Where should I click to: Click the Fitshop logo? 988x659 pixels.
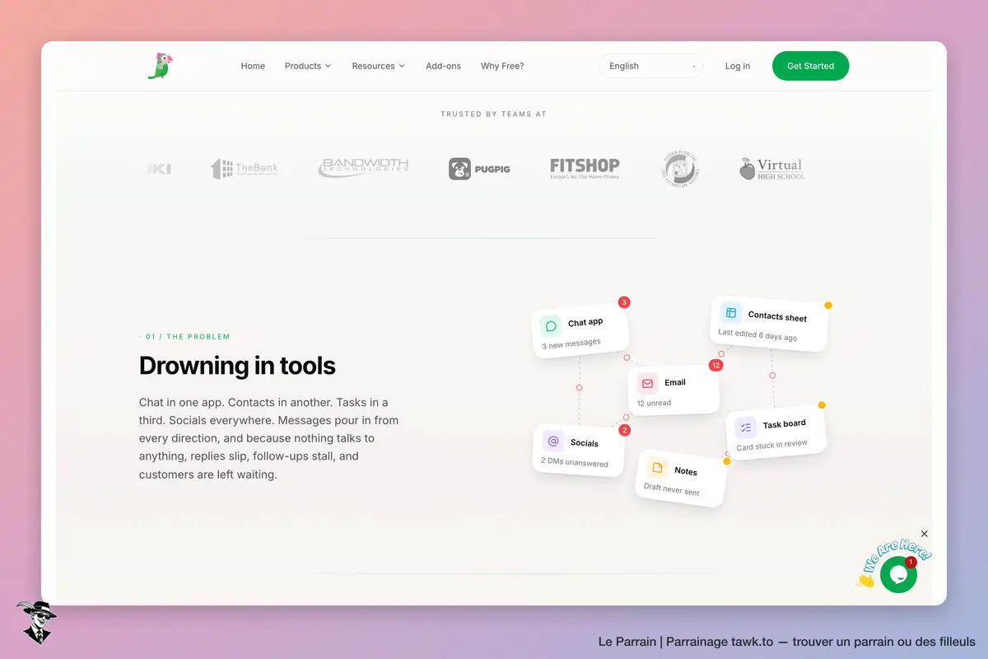tap(585, 168)
